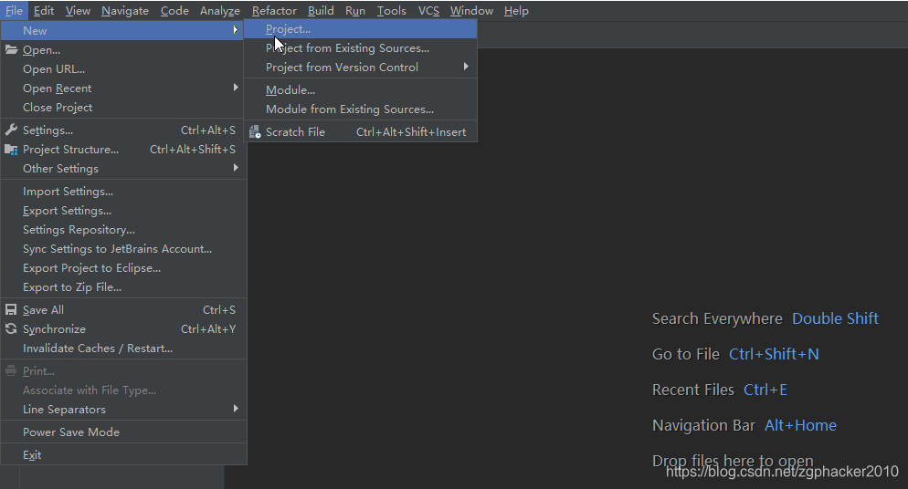Choose Close Project
This screenshot has height=489, width=908.
pos(124,107)
